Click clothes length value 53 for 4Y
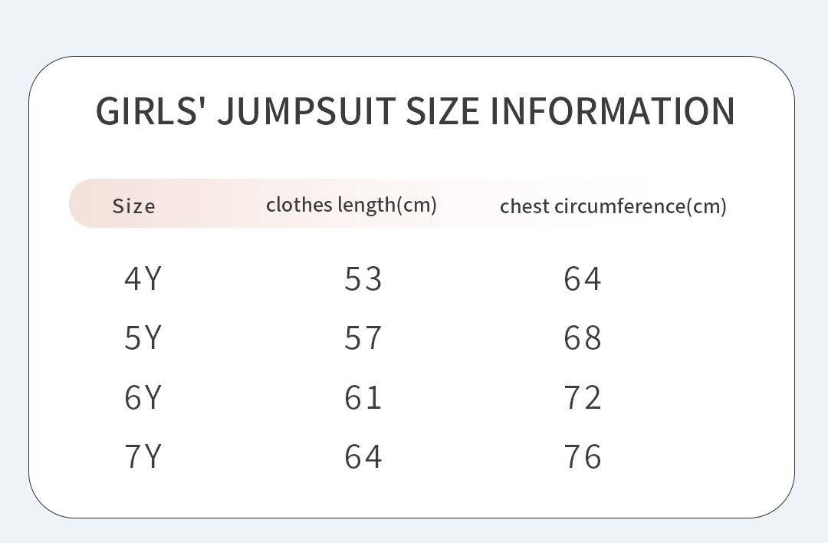Image resolution: width=828 pixels, height=543 pixels. pos(363,278)
